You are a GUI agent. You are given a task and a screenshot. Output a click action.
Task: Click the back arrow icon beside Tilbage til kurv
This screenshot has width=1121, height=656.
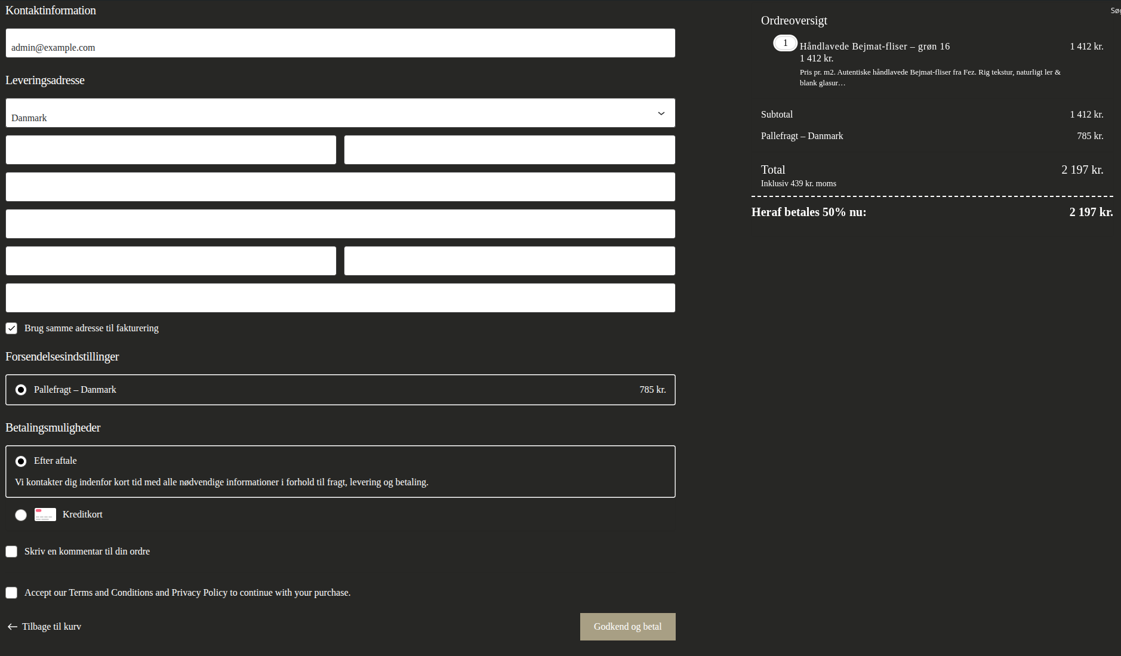pos(12,627)
